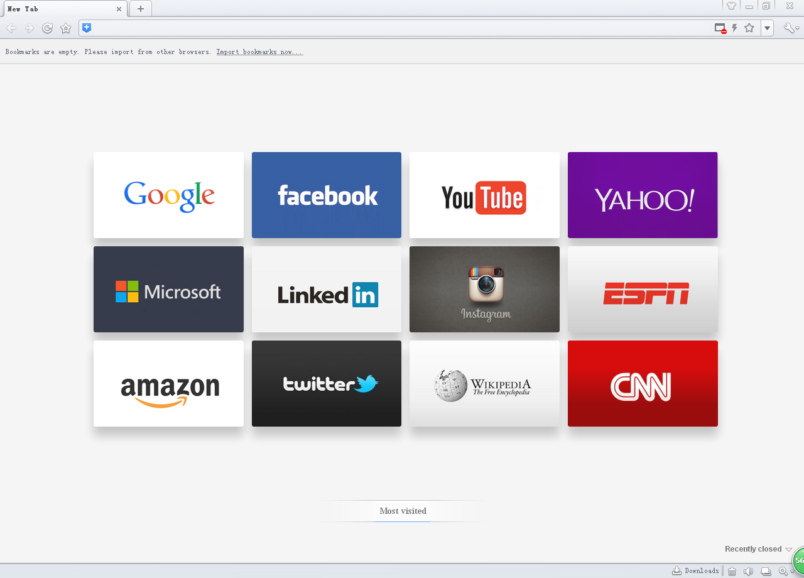Switch to the Most visited tab
The image size is (804, 578).
pos(403,511)
